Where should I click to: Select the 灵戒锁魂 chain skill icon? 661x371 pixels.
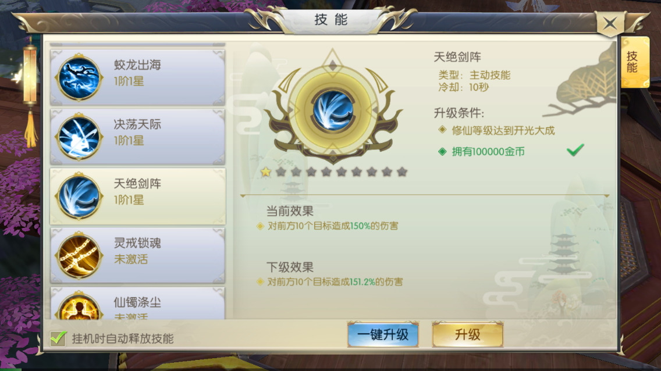coord(79,256)
